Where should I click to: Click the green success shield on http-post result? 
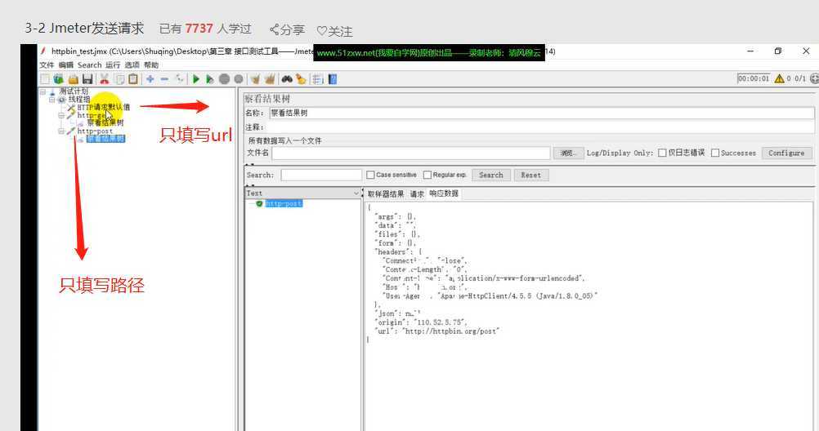click(259, 203)
